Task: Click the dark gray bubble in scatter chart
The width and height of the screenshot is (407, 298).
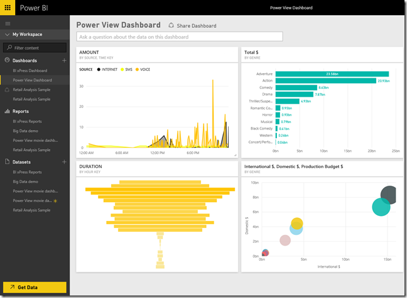Action: pyautogui.click(x=389, y=195)
